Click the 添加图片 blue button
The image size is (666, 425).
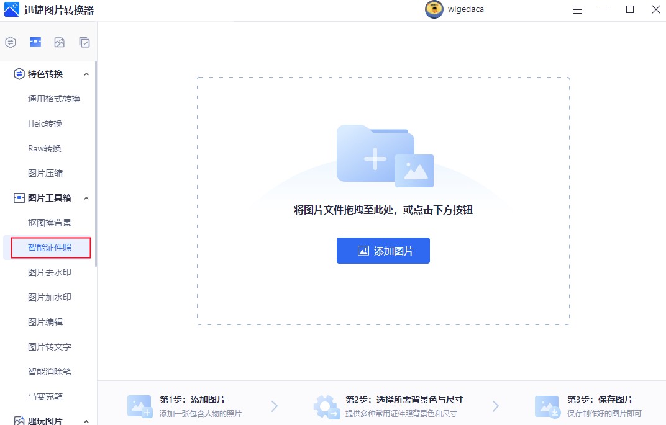coord(383,251)
